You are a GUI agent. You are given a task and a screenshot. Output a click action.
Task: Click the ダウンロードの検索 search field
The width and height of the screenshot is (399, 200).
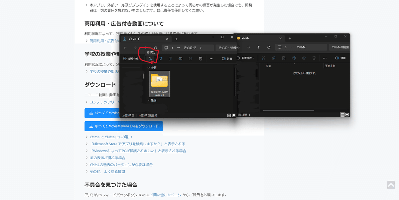pyautogui.click(x=226, y=48)
